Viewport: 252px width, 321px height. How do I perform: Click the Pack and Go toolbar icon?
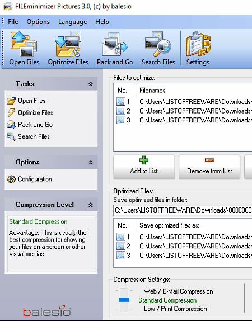click(x=115, y=44)
